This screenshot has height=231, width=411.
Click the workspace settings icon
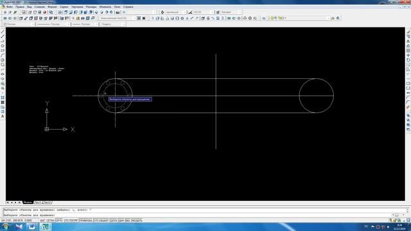tap(139, 18)
